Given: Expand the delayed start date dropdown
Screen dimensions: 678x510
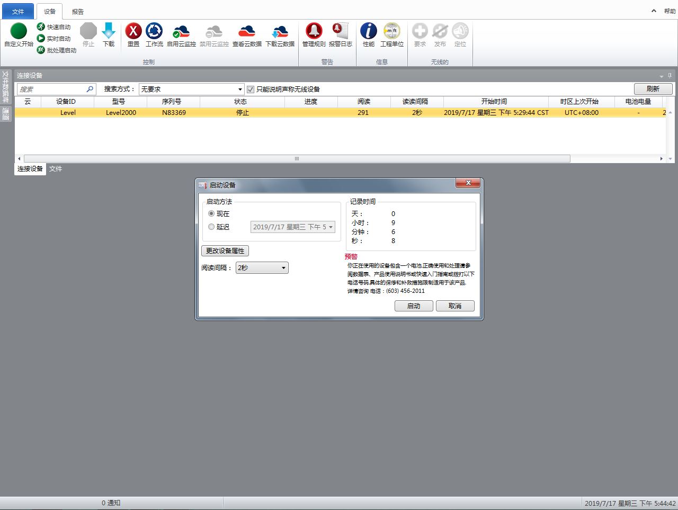Looking at the screenshot, I should click(331, 227).
